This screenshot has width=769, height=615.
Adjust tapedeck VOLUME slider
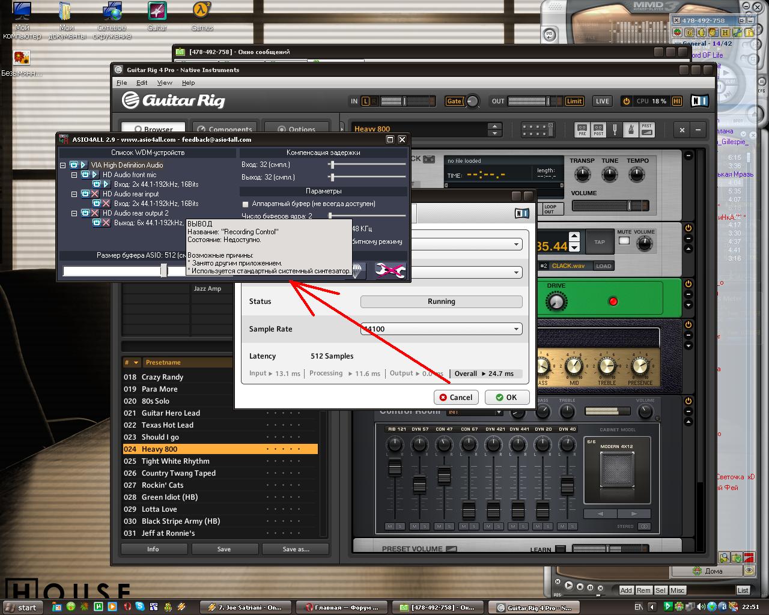coord(630,205)
